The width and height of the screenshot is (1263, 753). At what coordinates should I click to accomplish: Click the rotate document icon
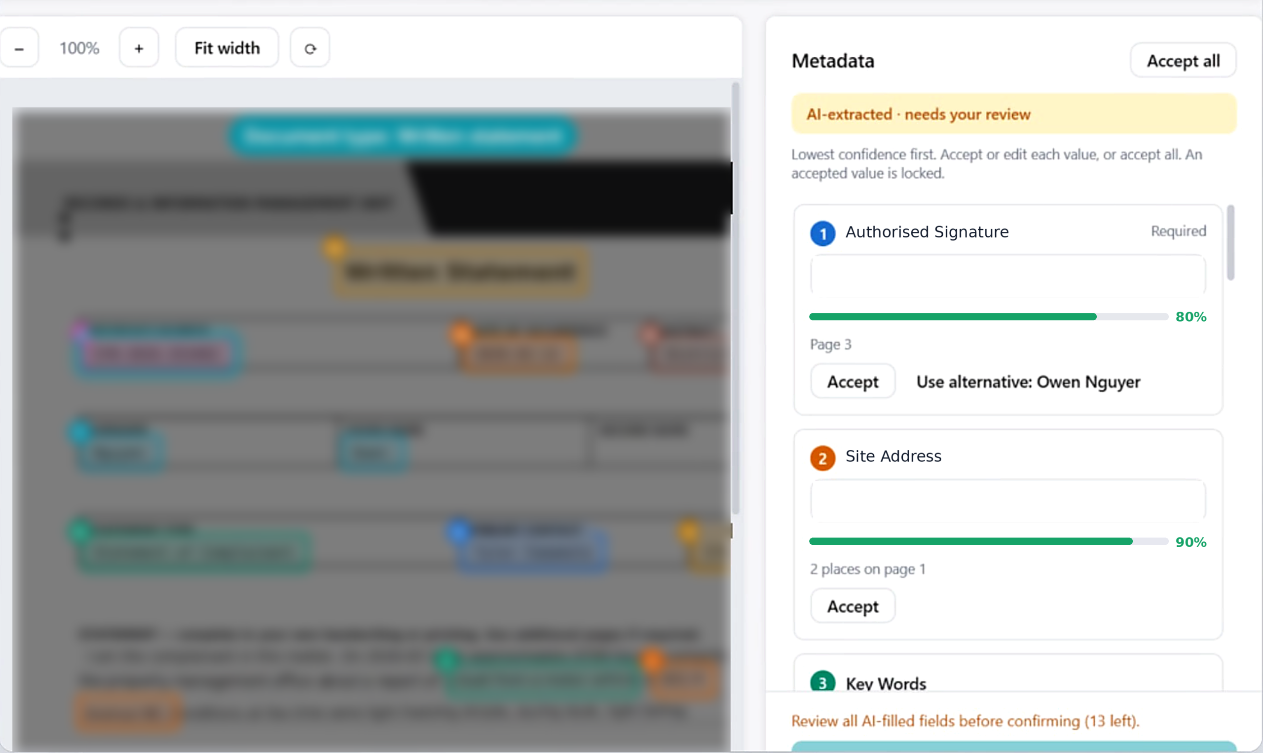pos(310,48)
